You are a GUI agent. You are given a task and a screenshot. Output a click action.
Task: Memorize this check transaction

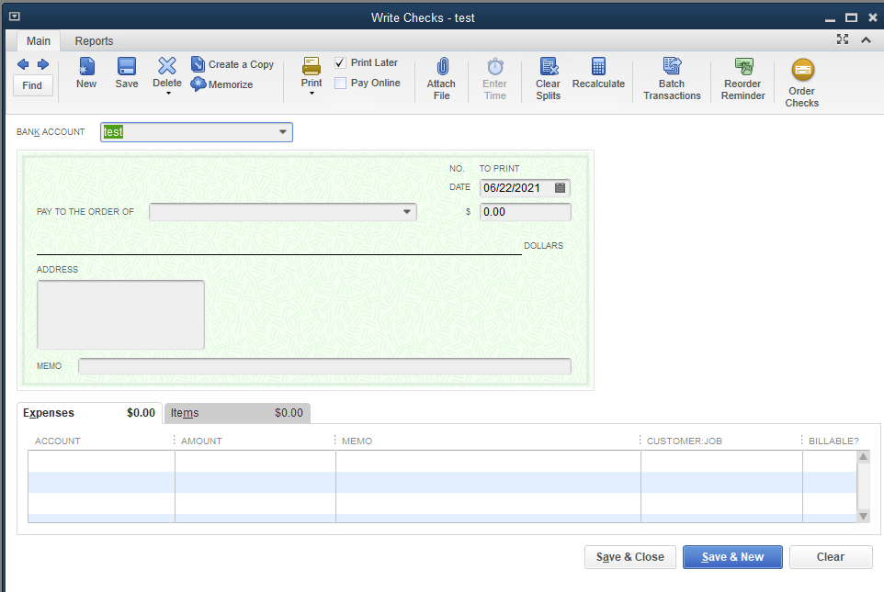coord(221,84)
